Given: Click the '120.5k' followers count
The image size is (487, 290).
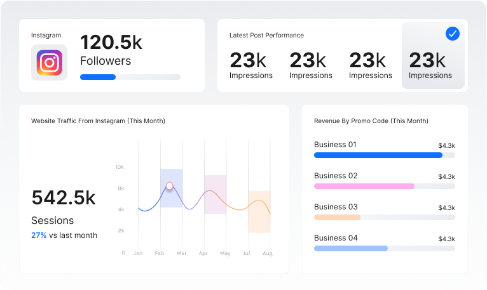Looking at the screenshot, I should pyautogui.click(x=111, y=42).
